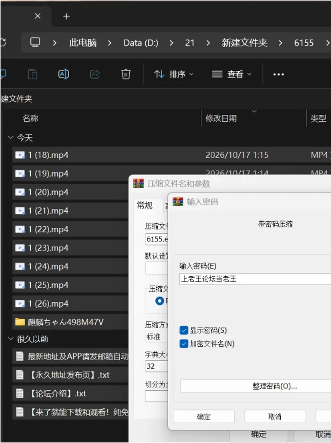Navigate to Data (D:) breadcrumb

click(141, 43)
